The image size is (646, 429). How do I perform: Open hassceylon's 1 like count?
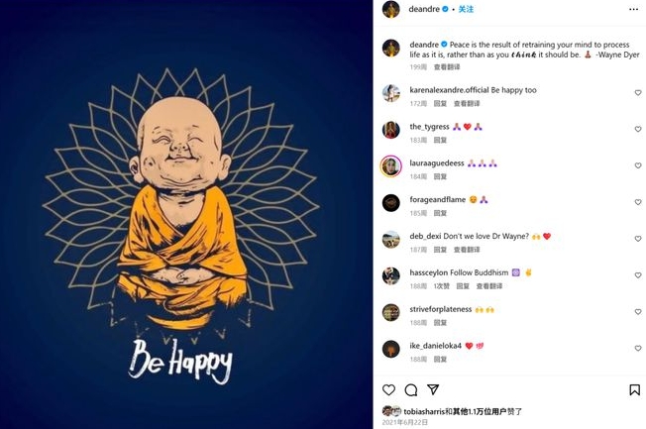[441, 286]
